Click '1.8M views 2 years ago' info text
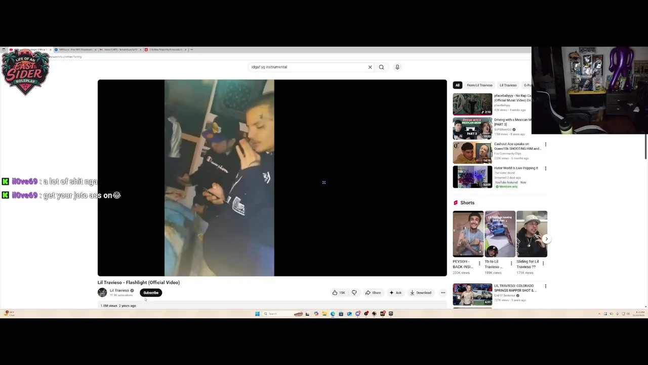 [118, 306]
